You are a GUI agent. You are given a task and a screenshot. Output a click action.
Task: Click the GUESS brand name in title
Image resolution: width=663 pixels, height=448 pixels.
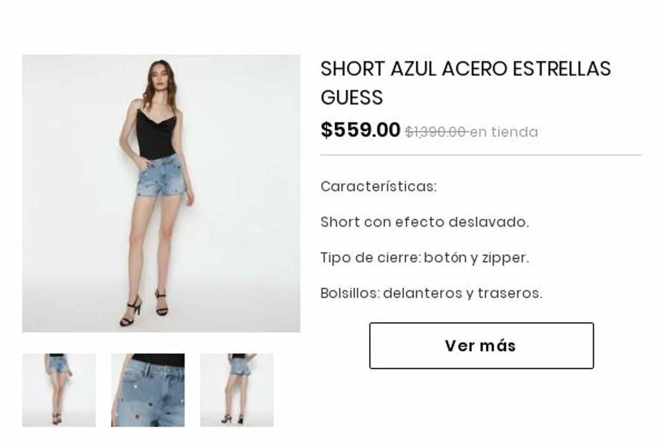pyautogui.click(x=352, y=98)
